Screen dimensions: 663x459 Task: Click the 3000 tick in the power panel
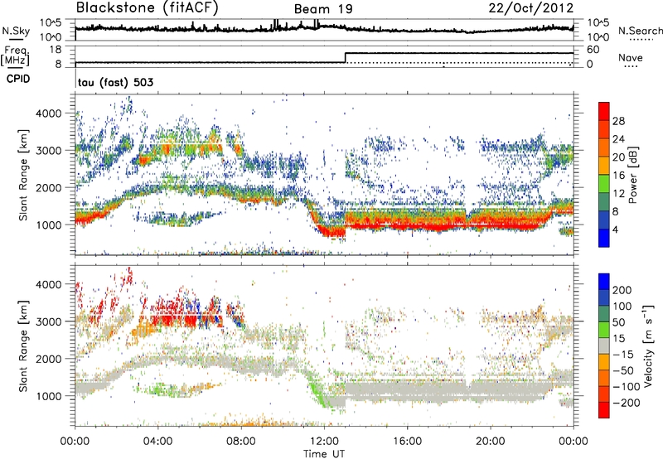(49, 151)
